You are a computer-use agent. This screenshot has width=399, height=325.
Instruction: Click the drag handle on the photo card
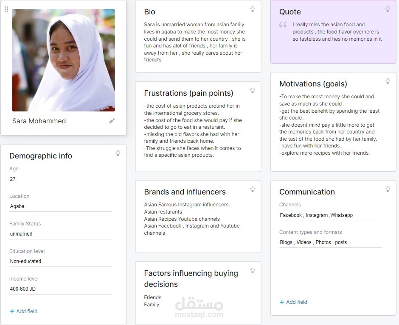click(x=6, y=9)
